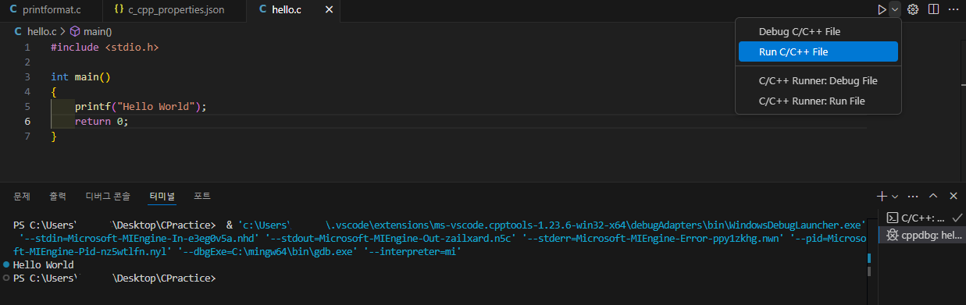Viewport: 966px width, 305px height.
Task: Split the editor with the split icon
Action: click(933, 9)
